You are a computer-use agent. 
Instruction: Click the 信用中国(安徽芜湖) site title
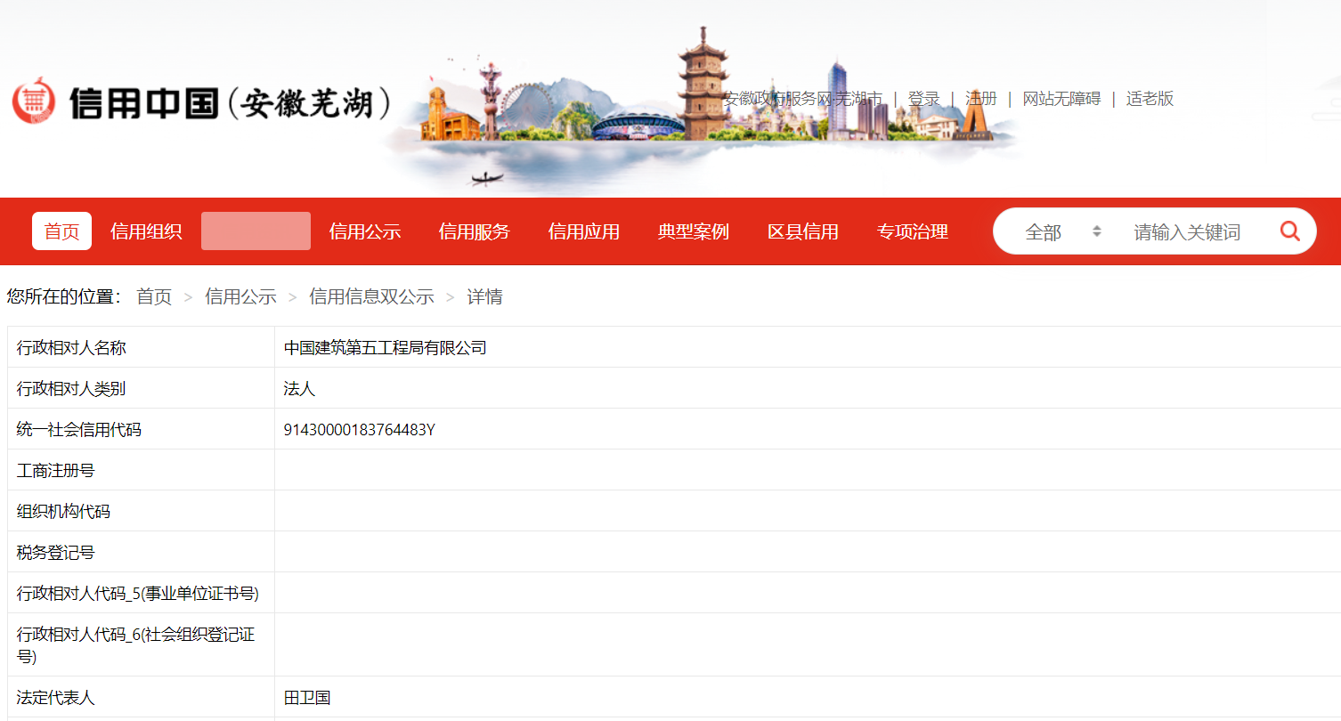(231, 103)
